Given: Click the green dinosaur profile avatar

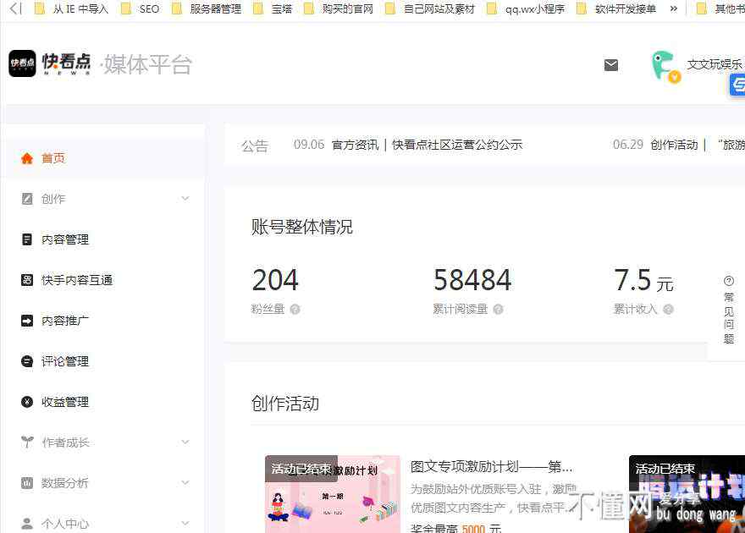Looking at the screenshot, I should [x=665, y=65].
